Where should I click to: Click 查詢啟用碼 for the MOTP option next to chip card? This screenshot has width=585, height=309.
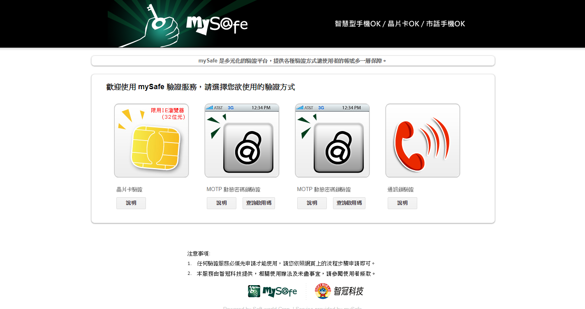[259, 203]
